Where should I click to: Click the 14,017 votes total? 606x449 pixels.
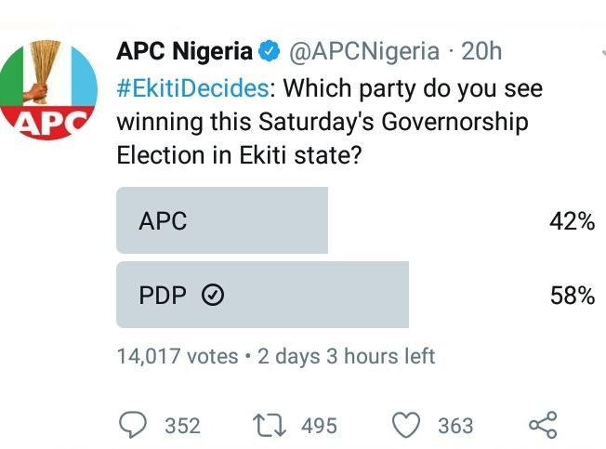[177, 356]
